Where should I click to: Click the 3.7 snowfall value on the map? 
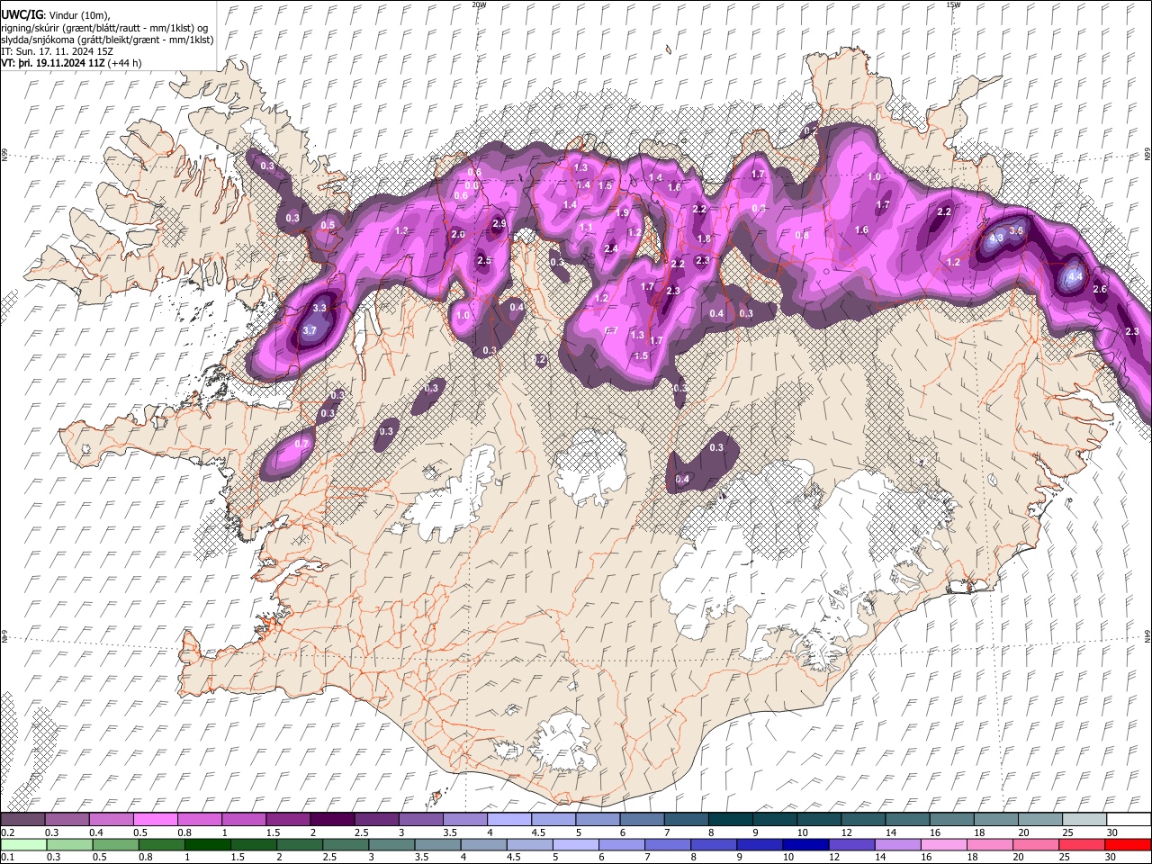coord(310,331)
